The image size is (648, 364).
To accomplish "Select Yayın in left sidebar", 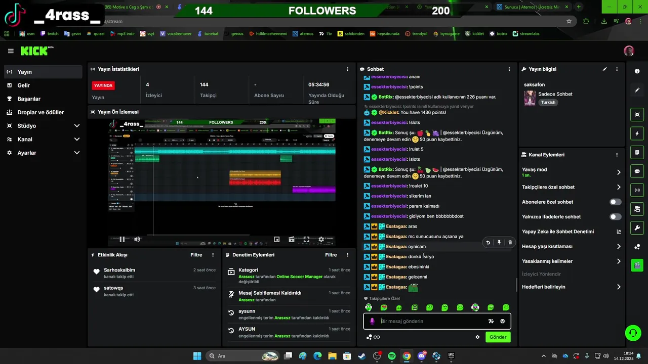I will [x=43, y=72].
